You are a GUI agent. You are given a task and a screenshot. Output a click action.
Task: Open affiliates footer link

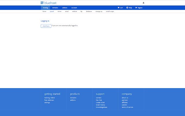[125, 102]
